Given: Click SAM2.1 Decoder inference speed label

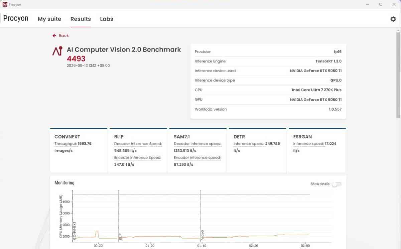Looking at the screenshot, I should tap(197, 144).
